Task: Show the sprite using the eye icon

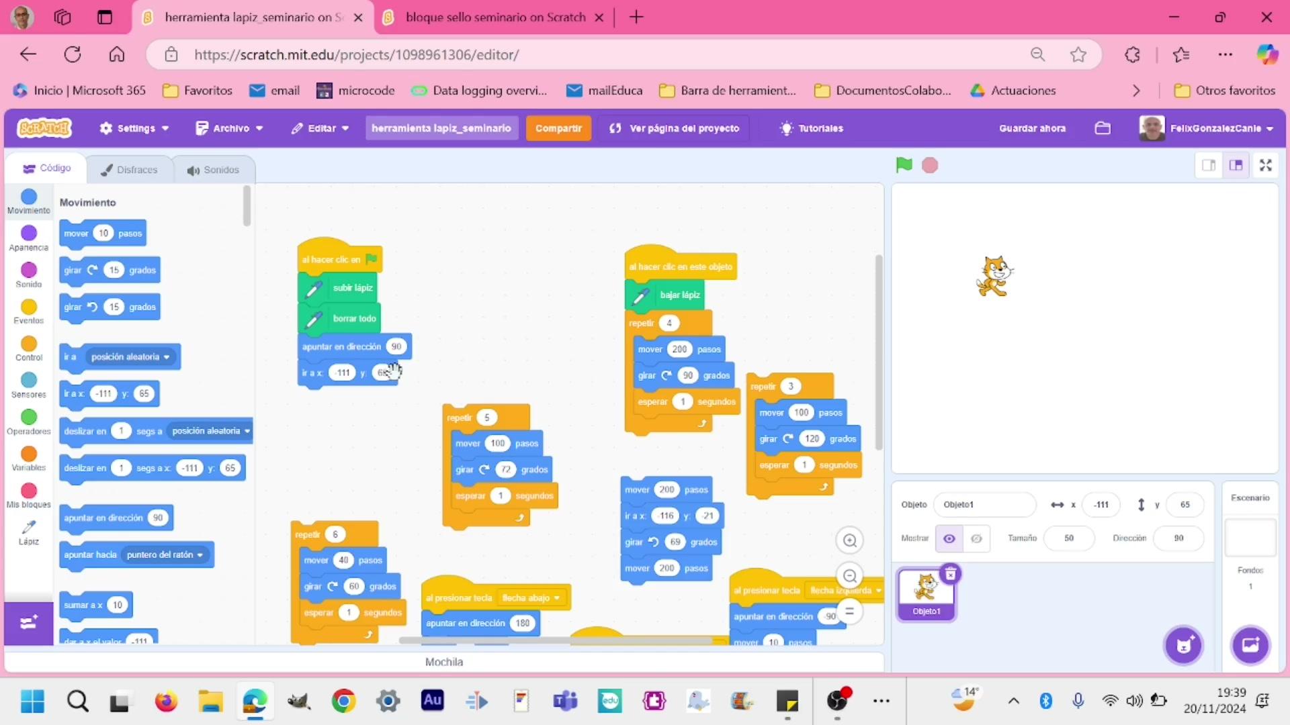Action: click(x=949, y=538)
